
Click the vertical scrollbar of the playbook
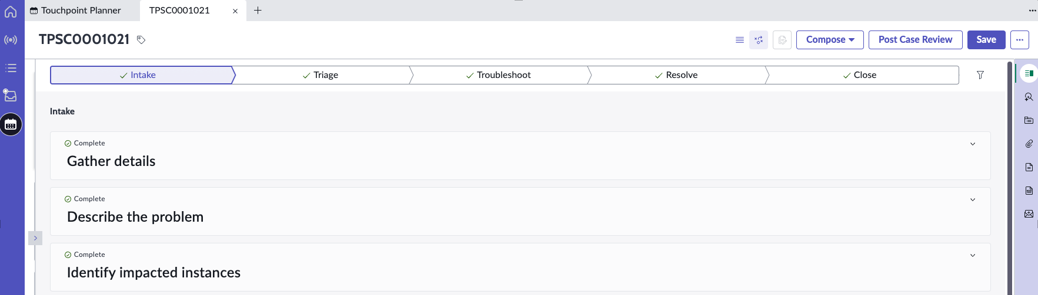coord(1010,176)
